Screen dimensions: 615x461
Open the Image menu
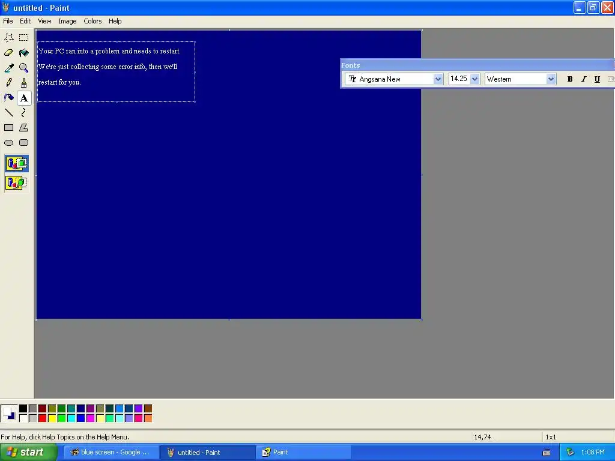tap(67, 21)
